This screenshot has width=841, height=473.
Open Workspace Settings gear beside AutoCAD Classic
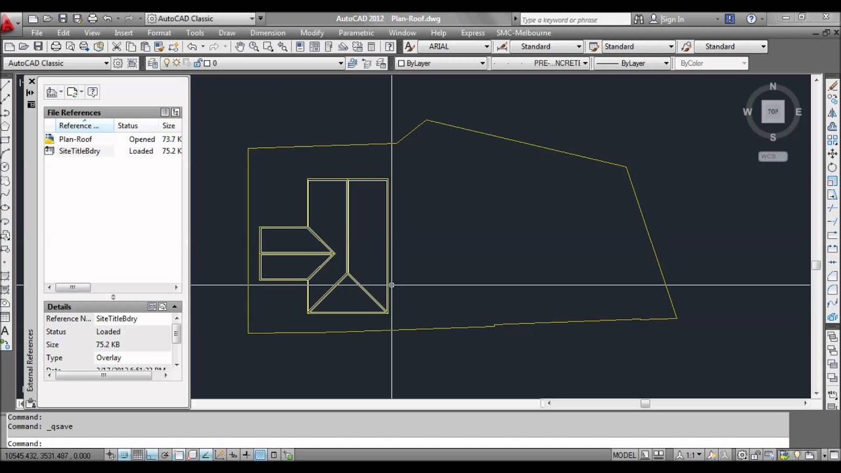(118, 63)
